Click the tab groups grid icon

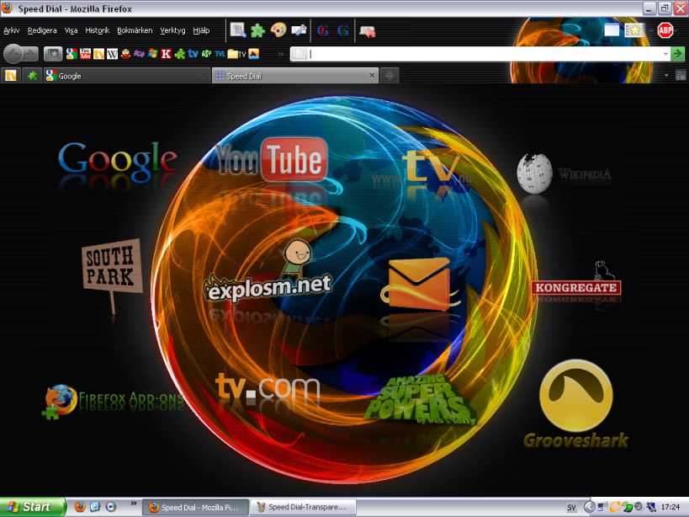681,75
